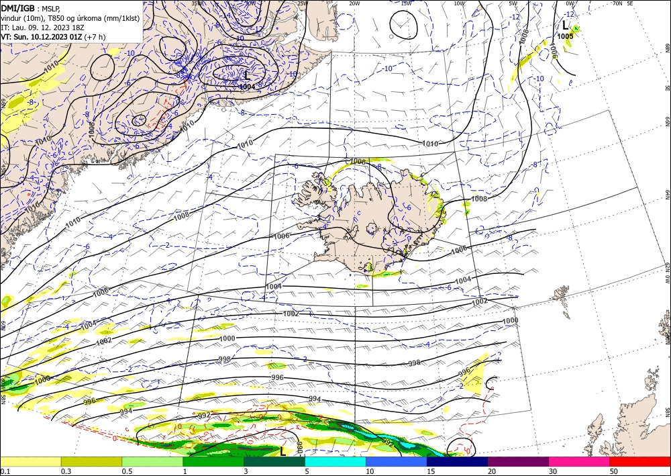Click the '20W' longitude label at top
This screenshot has width=671, height=476.
[x=354, y=3]
